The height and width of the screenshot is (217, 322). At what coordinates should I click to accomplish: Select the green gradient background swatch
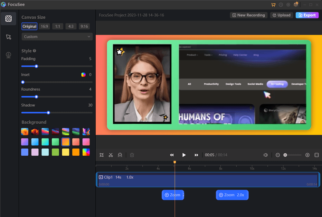click(x=55, y=142)
